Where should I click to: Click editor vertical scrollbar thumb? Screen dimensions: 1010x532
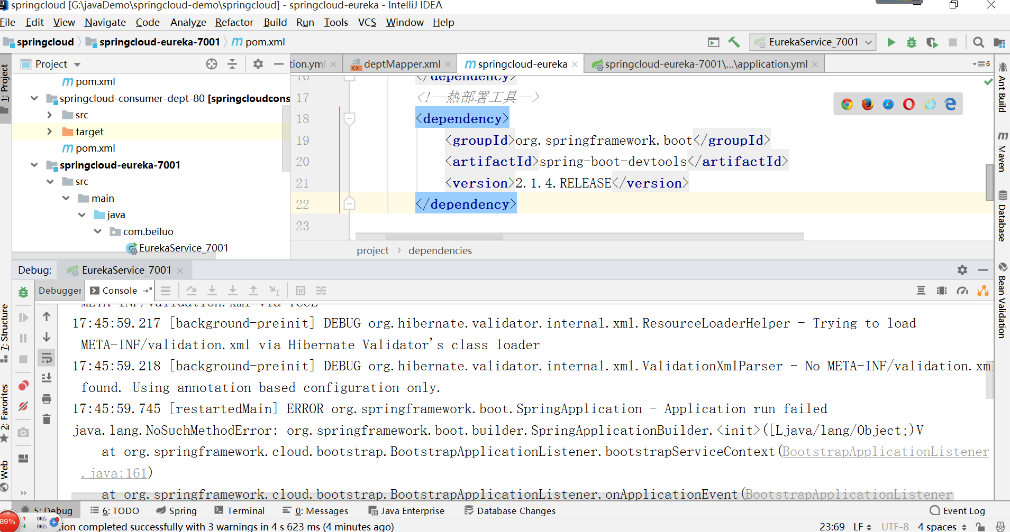pos(989,182)
